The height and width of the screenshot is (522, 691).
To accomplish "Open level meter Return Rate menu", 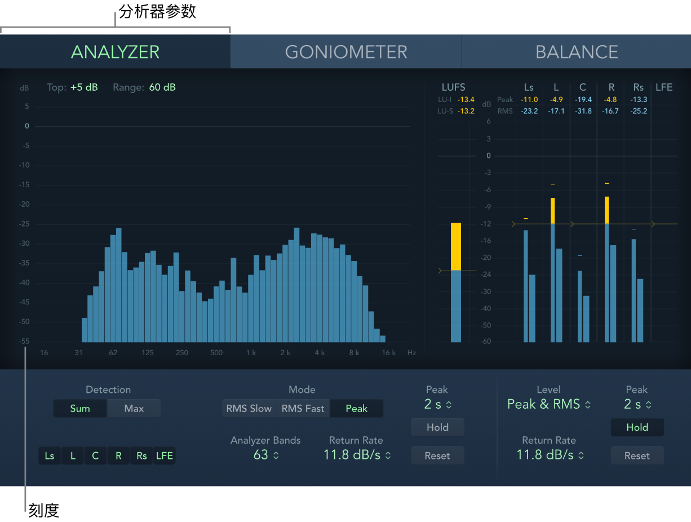I will (550, 455).
